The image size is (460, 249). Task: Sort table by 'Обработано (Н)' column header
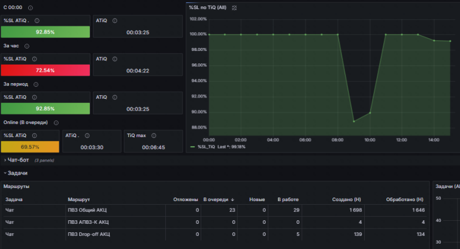404,199
